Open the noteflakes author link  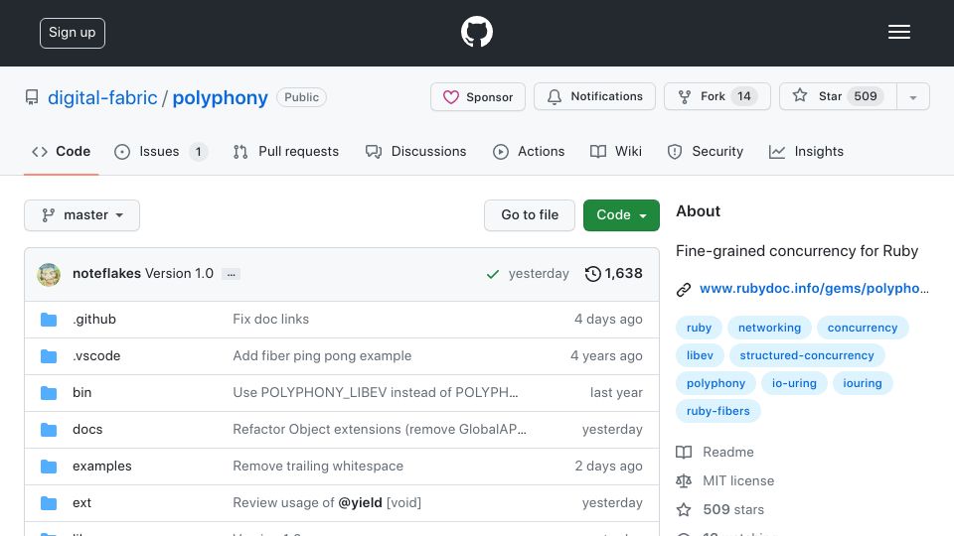pyautogui.click(x=106, y=274)
